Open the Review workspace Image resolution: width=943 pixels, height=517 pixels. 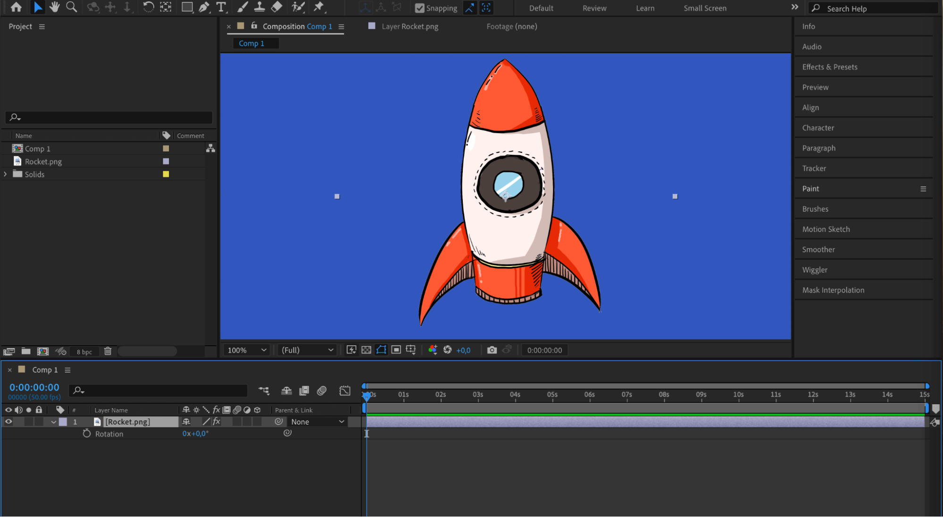pyautogui.click(x=594, y=8)
